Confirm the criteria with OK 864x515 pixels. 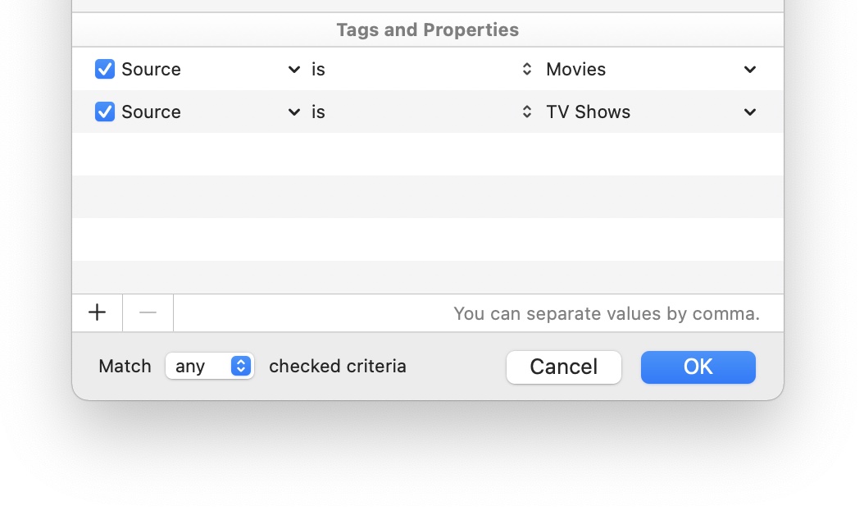(698, 367)
